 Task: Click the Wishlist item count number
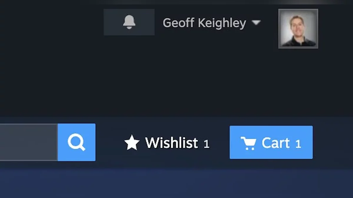tap(207, 144)
